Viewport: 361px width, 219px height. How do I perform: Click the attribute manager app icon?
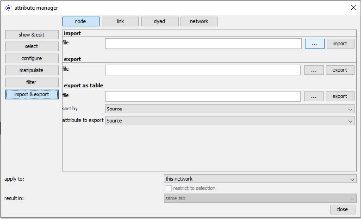8,7
